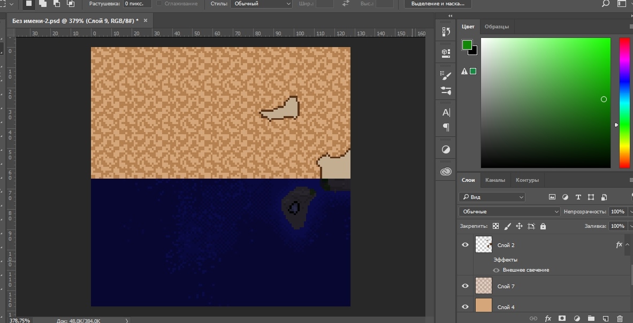Filter layers by adjustment layer type

coord(565,197)
